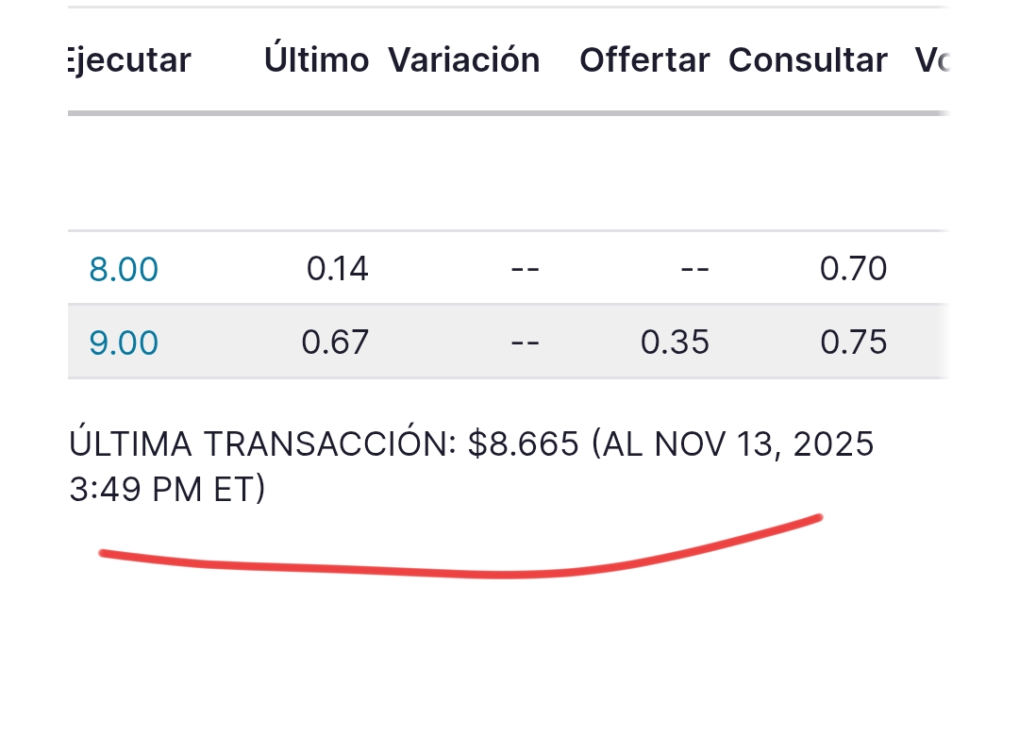Select ask value 0.75 in 9.00 row
Image resolution: width=1019 pixels, height=736 pixels.
(853, 343)
